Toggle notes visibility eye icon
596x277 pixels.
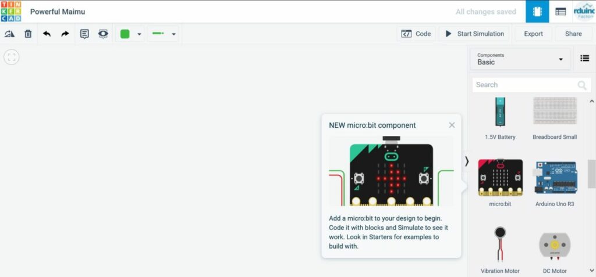(103, 34)
